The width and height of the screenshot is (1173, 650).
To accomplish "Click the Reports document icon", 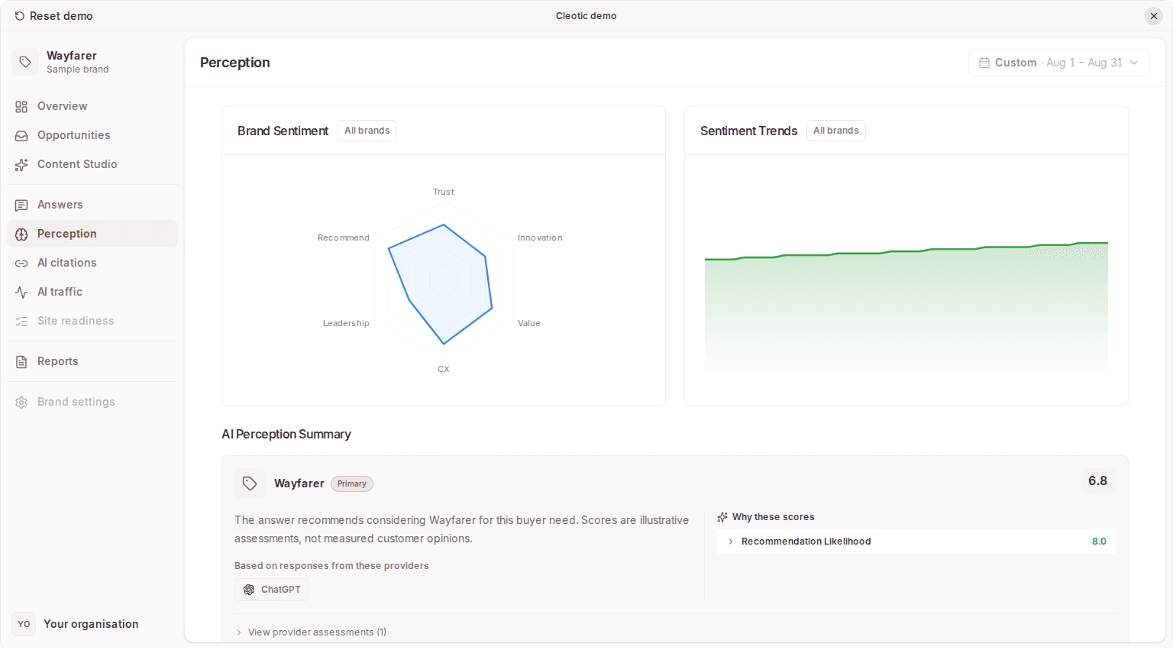I will pyautogui.click(x=21, y=362).
